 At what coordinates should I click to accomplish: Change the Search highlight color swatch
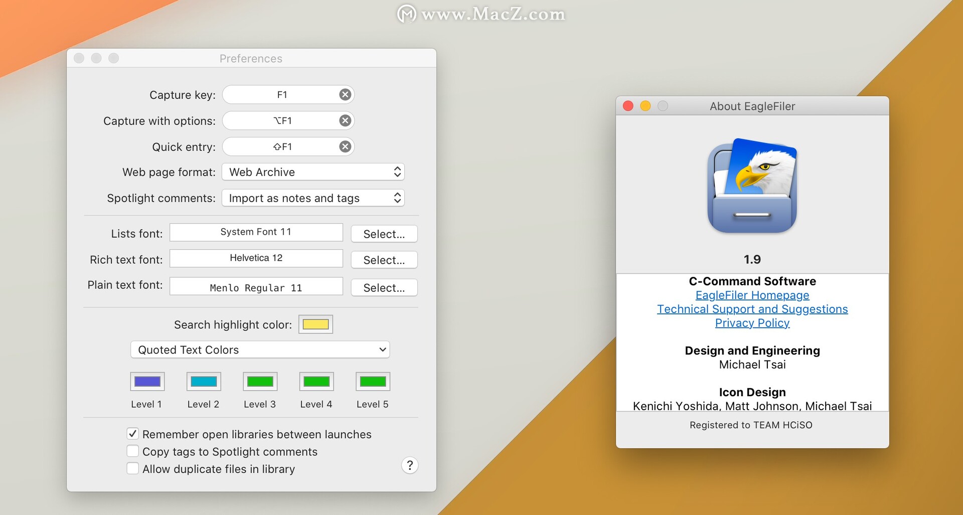click(315, 324)
